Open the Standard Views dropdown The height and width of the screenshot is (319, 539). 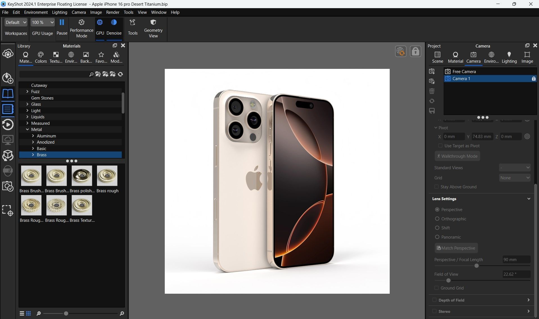[515, 168]
